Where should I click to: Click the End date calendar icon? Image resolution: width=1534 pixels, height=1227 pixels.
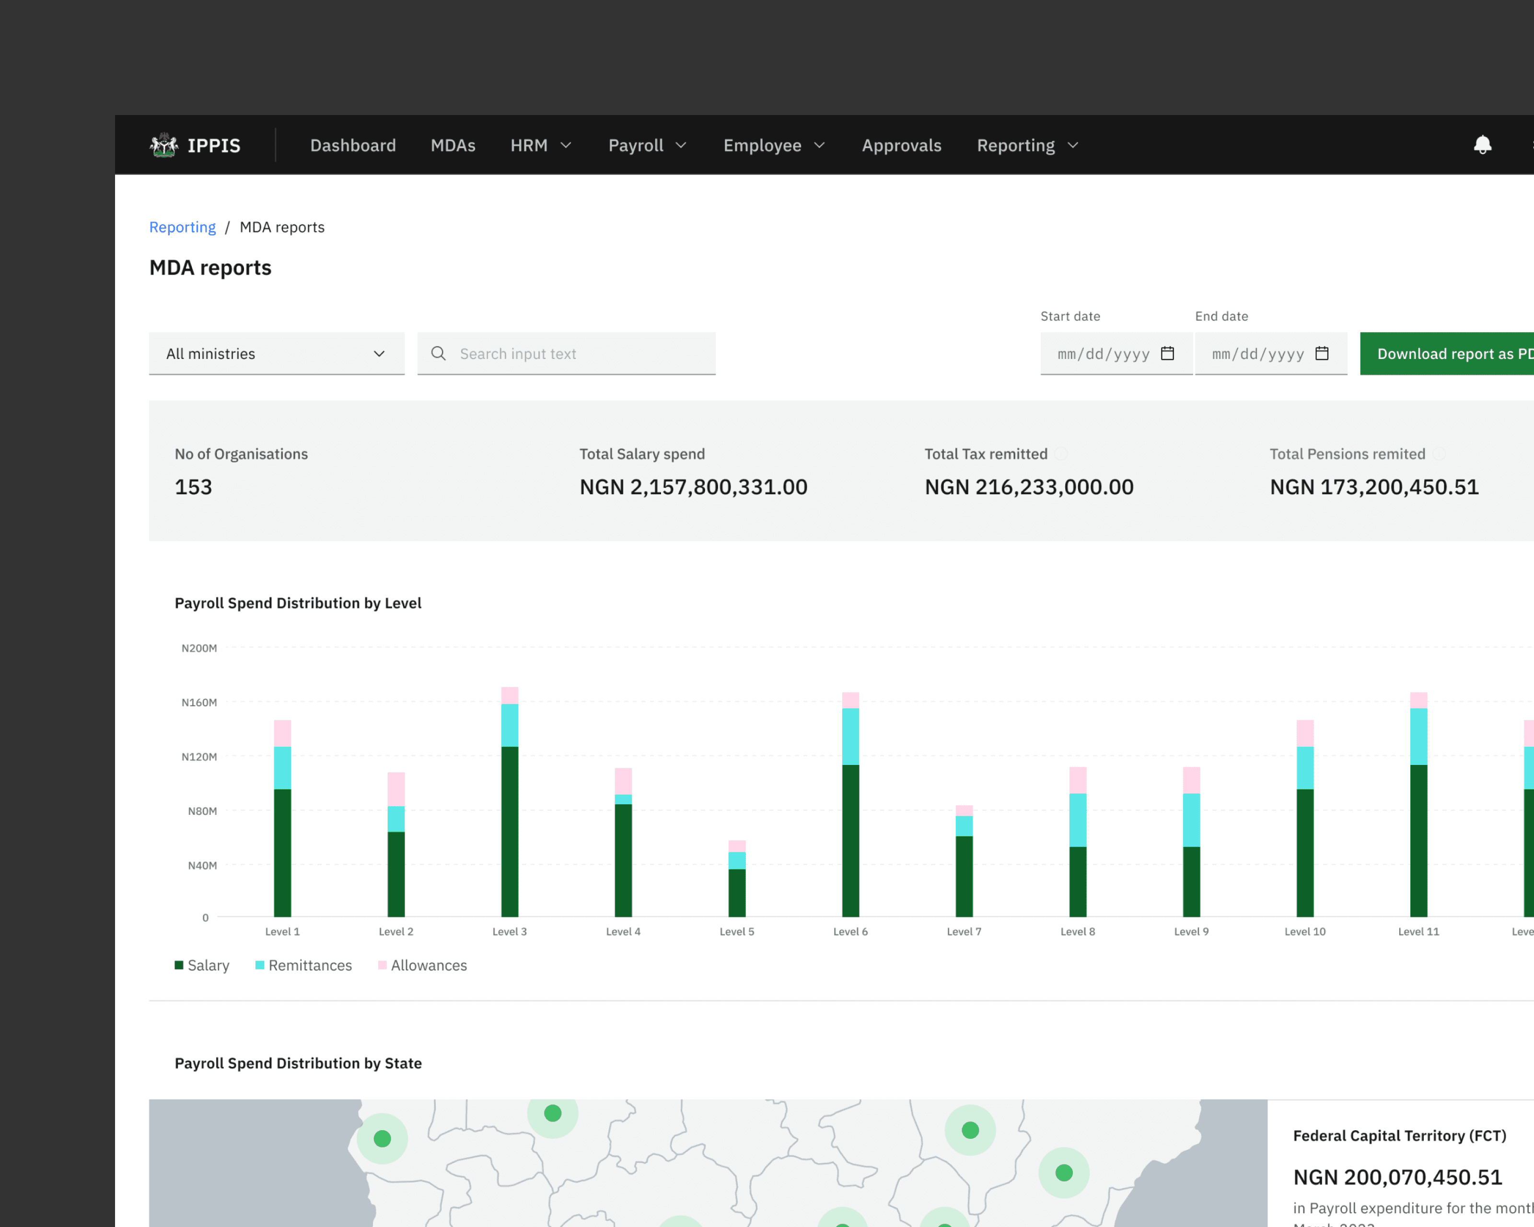tap(1321, 354)
